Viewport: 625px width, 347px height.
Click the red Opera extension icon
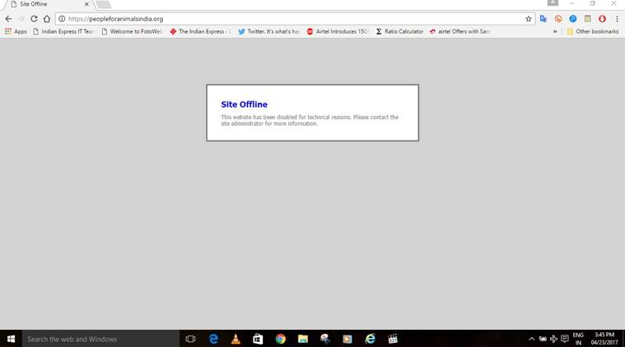click(x=602, y=19)
